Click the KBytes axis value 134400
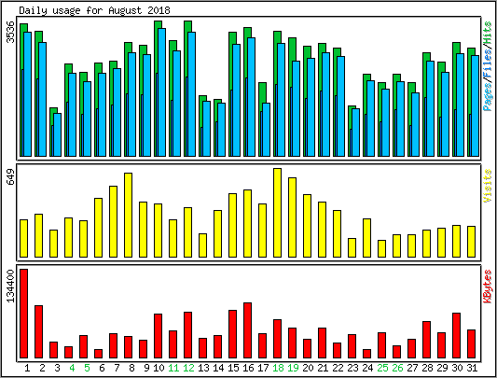The image size is (497, 378). (x=11, y=286)
